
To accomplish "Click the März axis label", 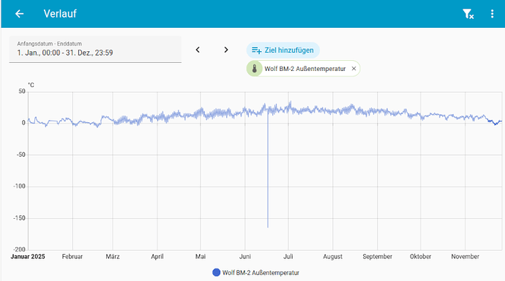I will pyautogui.click(x=113, y=257).
